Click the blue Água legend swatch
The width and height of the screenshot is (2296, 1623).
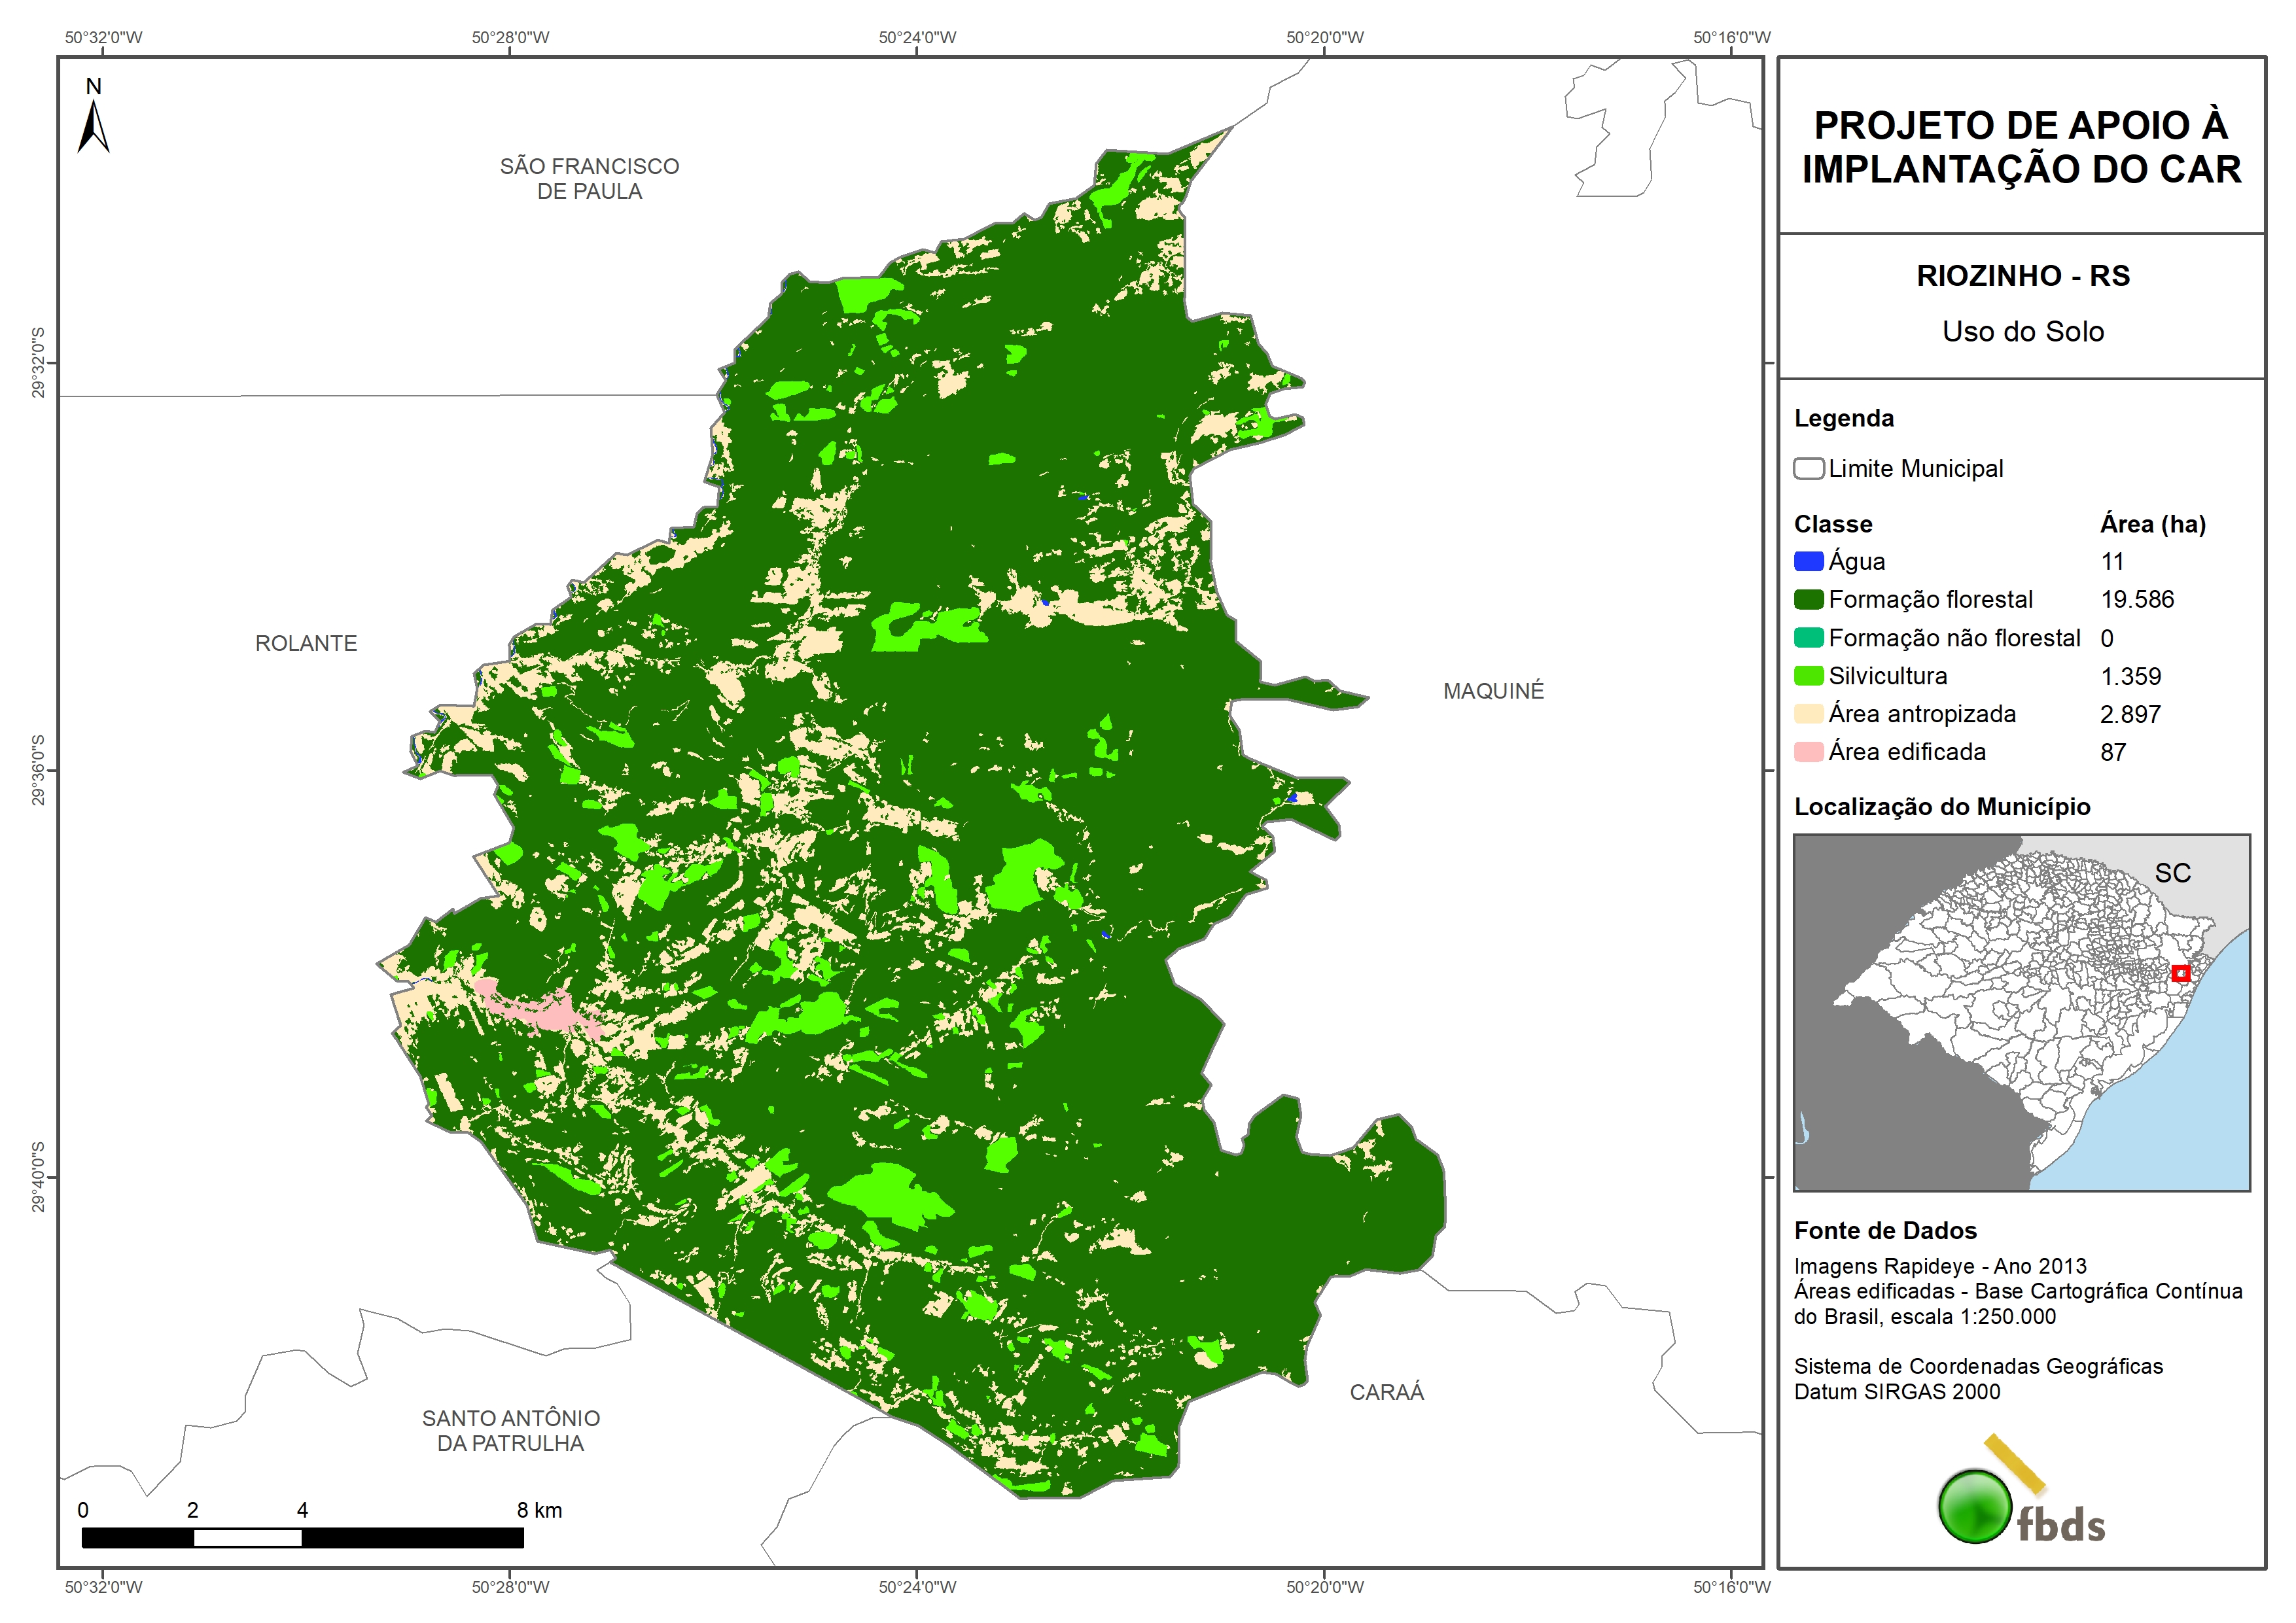coord(1808,562)
